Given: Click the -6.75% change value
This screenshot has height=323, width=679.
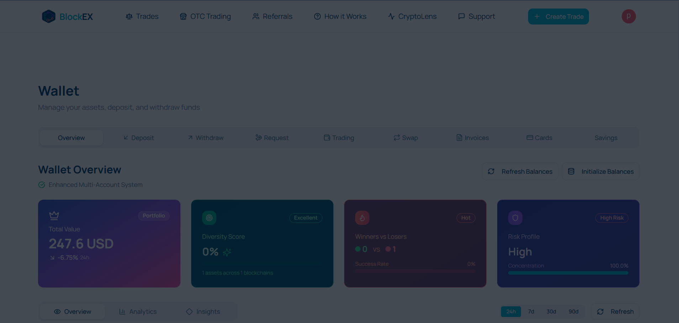Looking at the screenshot, I should [68, 258].
